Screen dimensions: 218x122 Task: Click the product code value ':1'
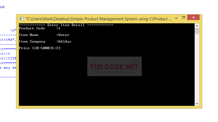tap(58, 28)
